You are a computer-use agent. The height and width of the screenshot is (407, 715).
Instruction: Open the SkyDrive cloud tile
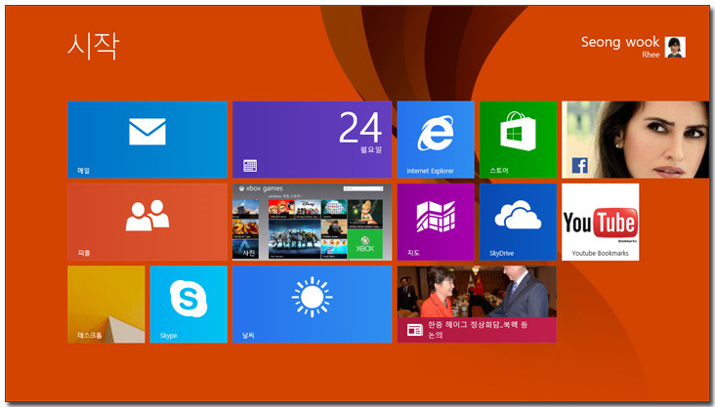(517, 221)
